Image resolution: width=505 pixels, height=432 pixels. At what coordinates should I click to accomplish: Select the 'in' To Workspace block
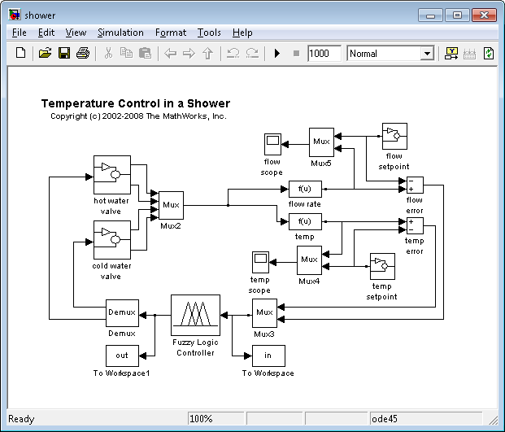point(268,356)
